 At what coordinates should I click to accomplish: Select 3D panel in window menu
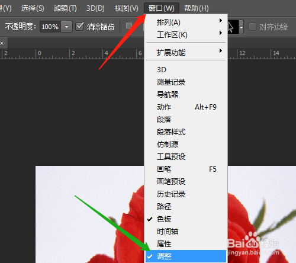point(186,70)
